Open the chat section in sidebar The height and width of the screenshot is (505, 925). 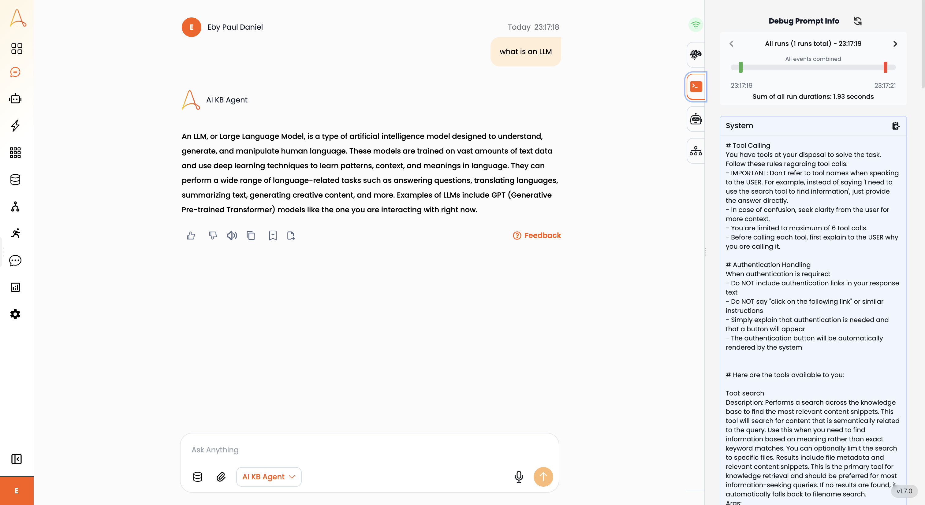click(x=15, y=72)
